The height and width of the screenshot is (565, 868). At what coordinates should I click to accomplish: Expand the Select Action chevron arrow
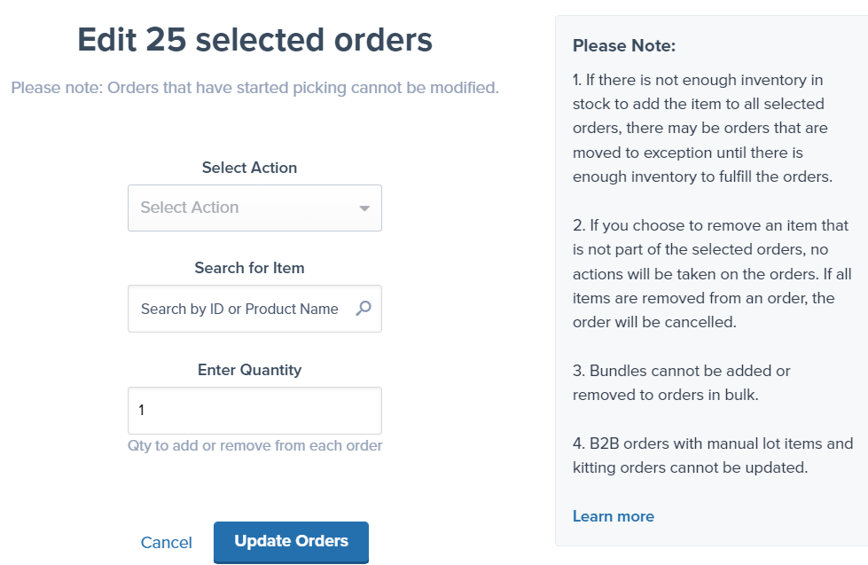tap(364, 208)
